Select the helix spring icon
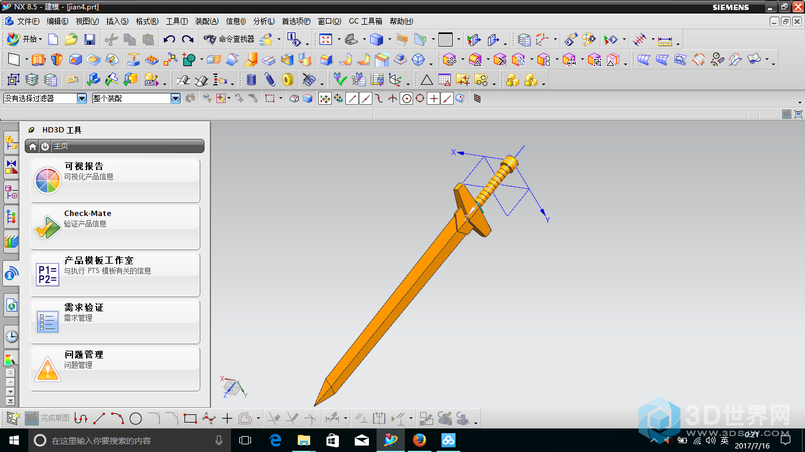This screenshot has width=805, height=452. (x=270, y=79)
